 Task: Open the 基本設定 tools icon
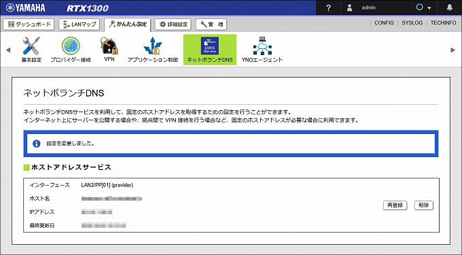click(31, 46)
